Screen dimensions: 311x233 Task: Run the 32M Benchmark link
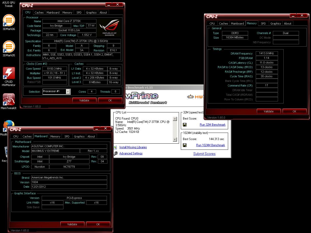click(x=213, y=125)
